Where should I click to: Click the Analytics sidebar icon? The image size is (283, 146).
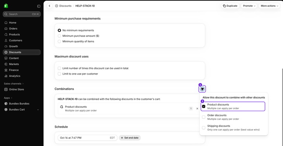tap(6, 76)
